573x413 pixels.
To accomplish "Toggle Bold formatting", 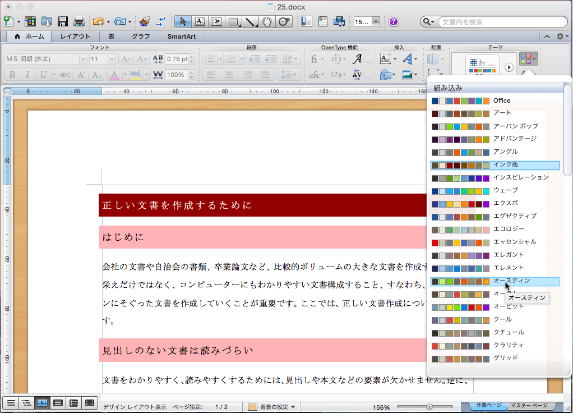I will [x=12, y=75].
